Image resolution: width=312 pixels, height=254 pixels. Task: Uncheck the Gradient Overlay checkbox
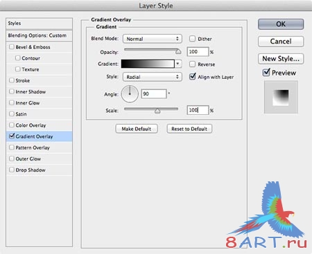point(12,136)
